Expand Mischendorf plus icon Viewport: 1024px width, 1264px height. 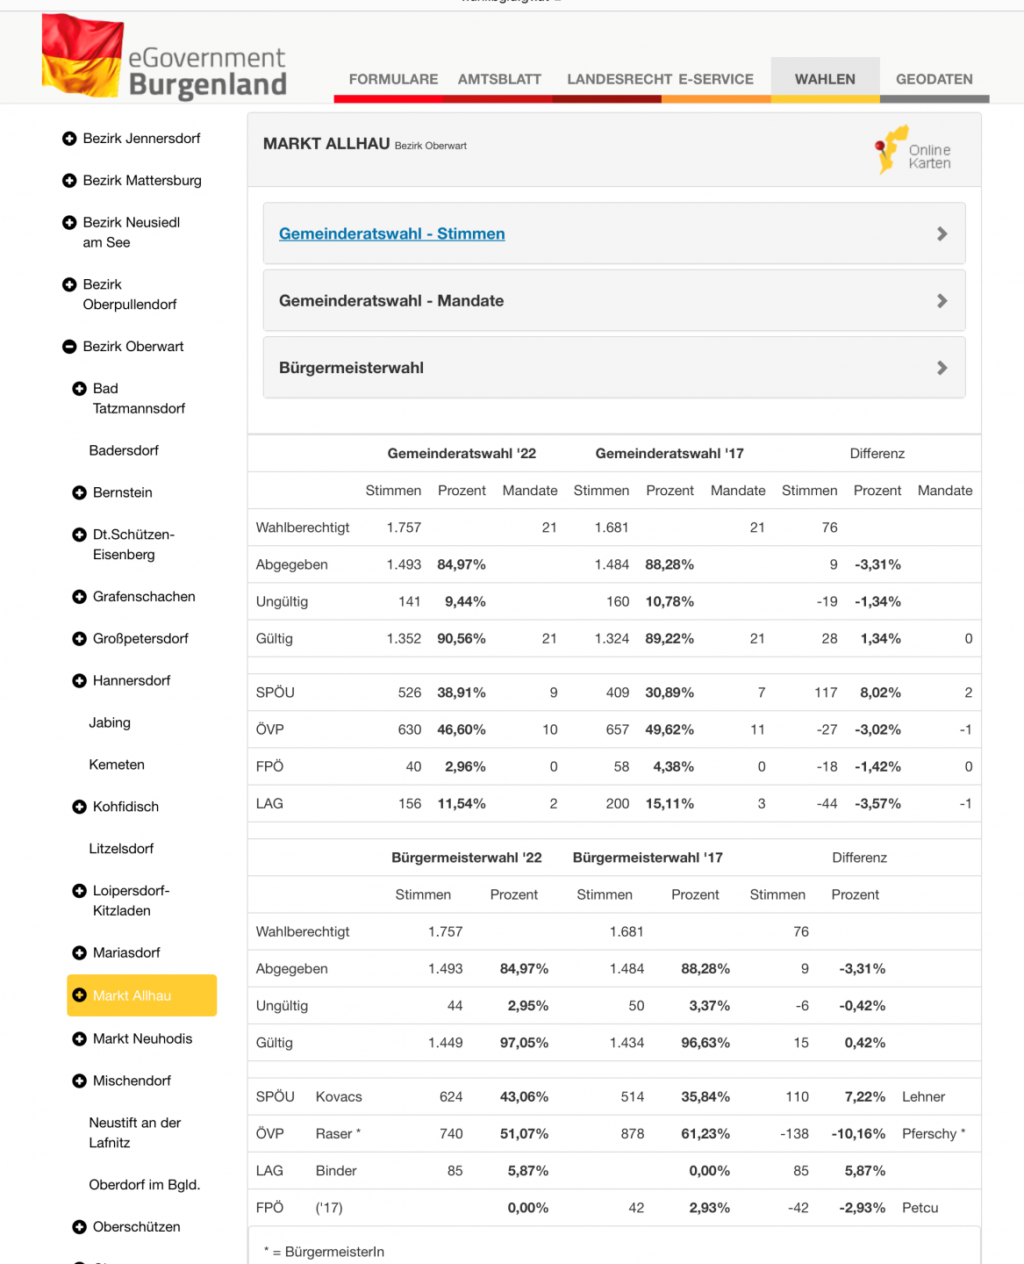79,1081
